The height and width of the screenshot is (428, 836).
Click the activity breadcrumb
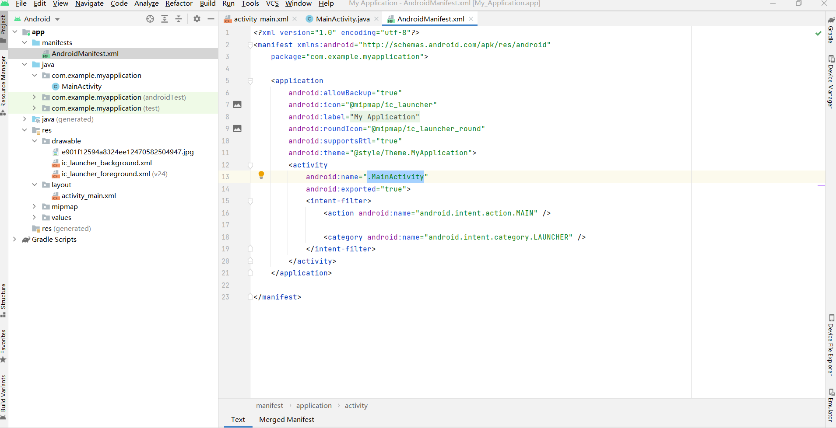pyautogui.click(x=356, y=406)
